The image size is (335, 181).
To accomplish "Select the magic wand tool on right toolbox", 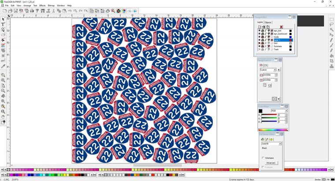I will 331,29.
